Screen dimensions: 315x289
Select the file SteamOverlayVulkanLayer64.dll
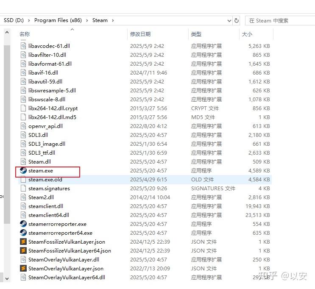(67, 278)
